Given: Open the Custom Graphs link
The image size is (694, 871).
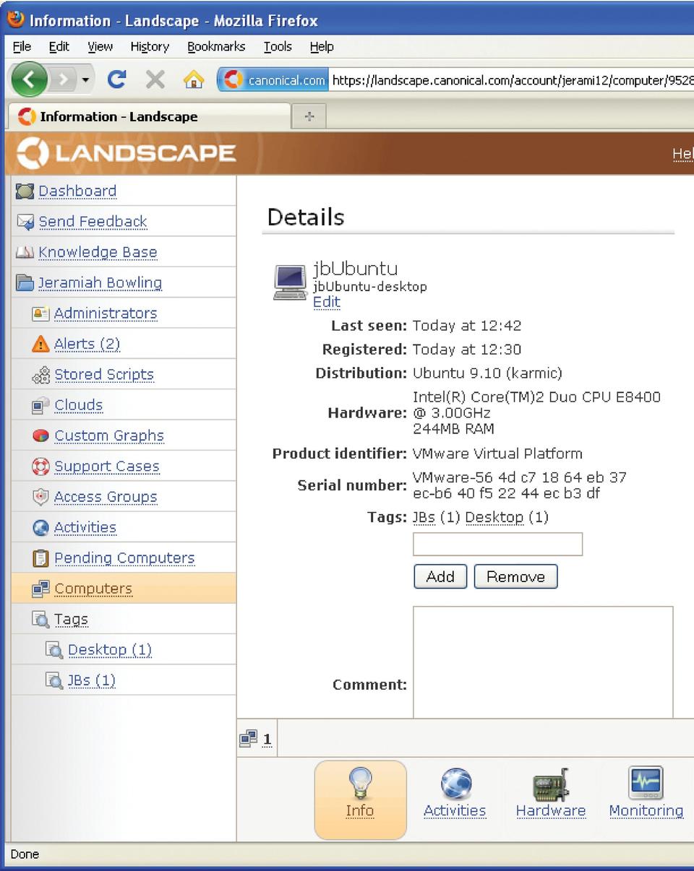Looking at the screenshot, I should tap(109, 436).
